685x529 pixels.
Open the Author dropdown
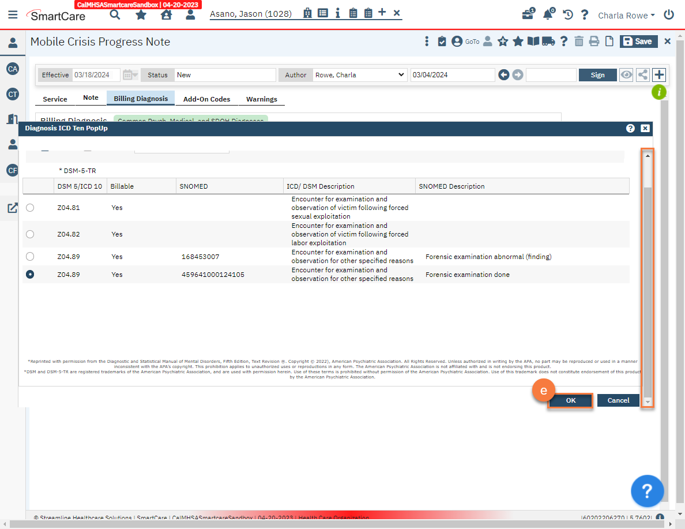point(360,75)
